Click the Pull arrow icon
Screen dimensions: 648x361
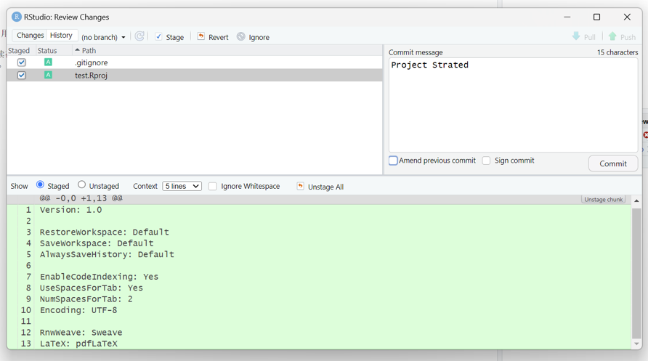coord(576,36)
